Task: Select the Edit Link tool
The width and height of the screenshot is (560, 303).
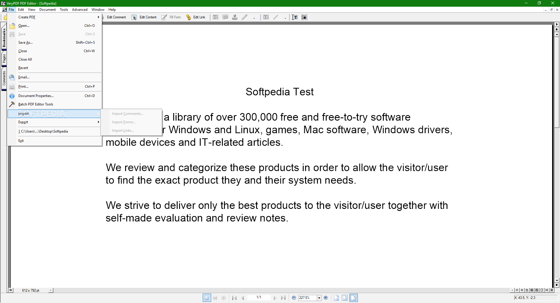Action: tap(196, 17)
